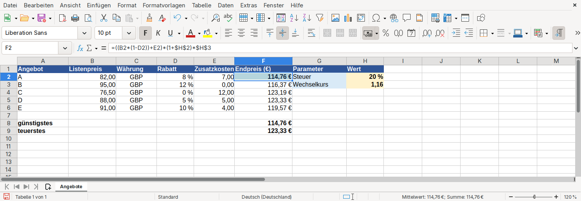581x201 pixels.
Task: Click the Sort ascending icon
Action: [x=294, y=18]
